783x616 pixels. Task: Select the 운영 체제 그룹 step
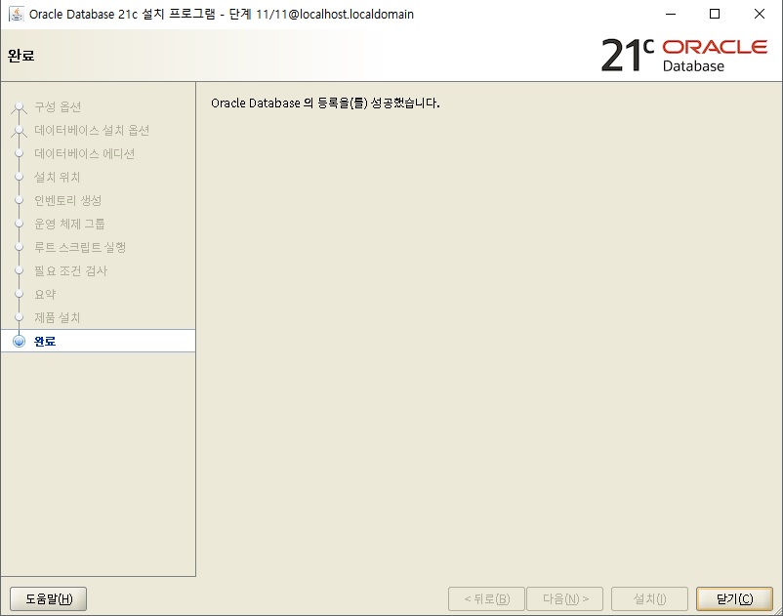coord(69,225)
